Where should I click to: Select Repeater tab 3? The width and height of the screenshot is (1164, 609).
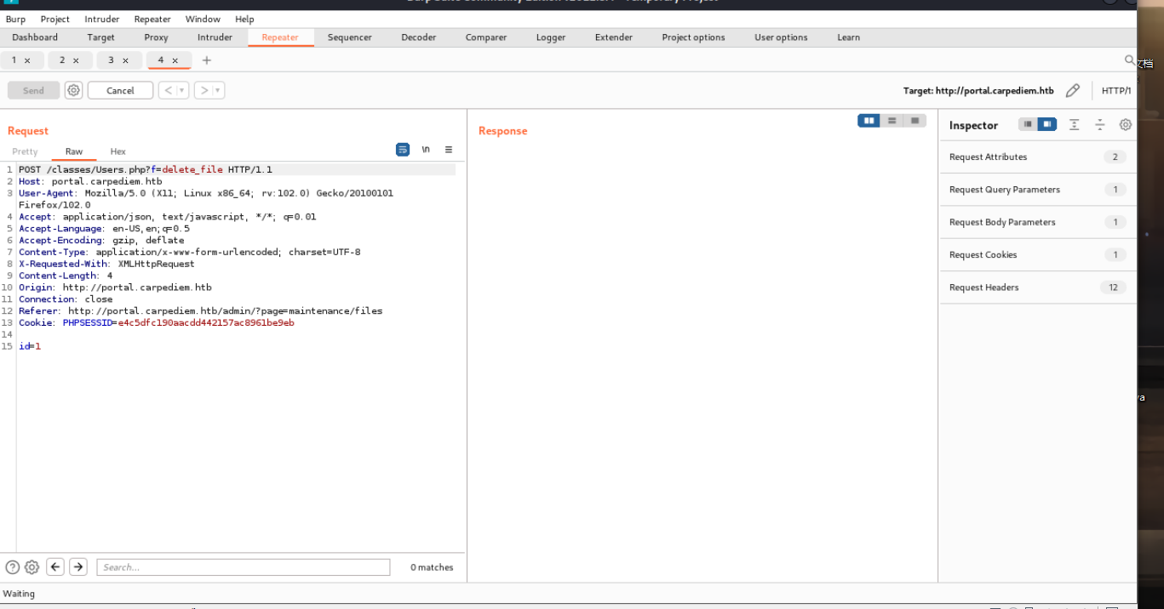[x=111, y=60]
